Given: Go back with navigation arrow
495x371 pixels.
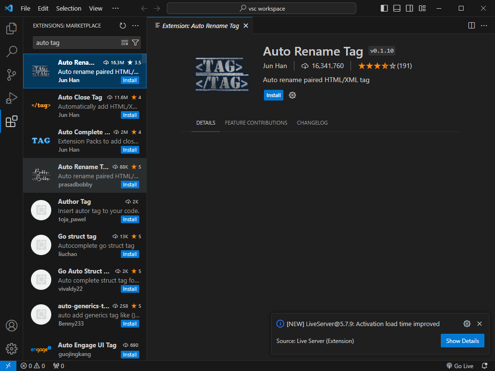Looking at the screenshot, I should click(x=144, y=9).
